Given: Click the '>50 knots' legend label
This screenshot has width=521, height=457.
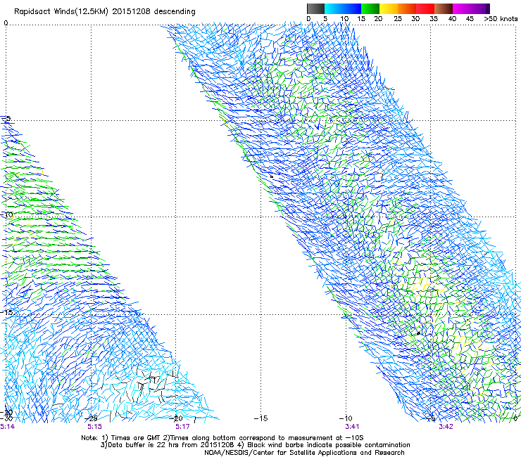Looking at the screenshot, I should [x=501, y=19].
